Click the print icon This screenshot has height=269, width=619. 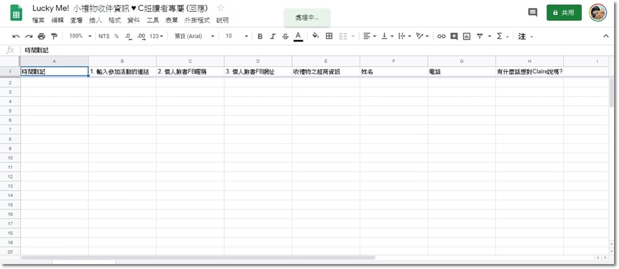[x=41, y=36]
